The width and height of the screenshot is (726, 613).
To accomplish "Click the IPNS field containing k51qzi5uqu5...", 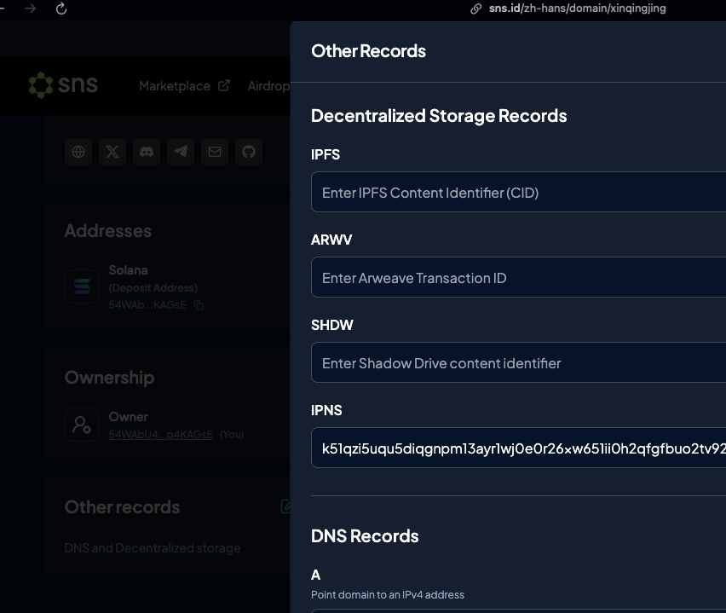I will point(519,448).
